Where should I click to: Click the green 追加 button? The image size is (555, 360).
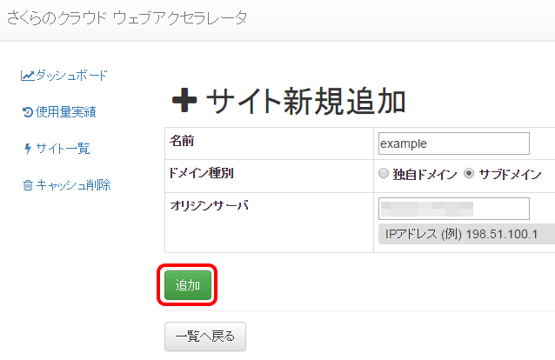click(188, 285)
